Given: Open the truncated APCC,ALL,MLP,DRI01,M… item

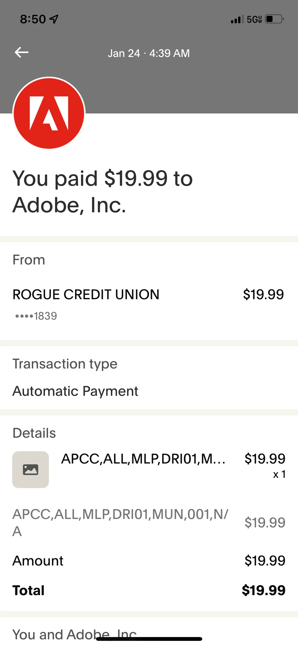Looking at the screenshot, I should point(143,459).
